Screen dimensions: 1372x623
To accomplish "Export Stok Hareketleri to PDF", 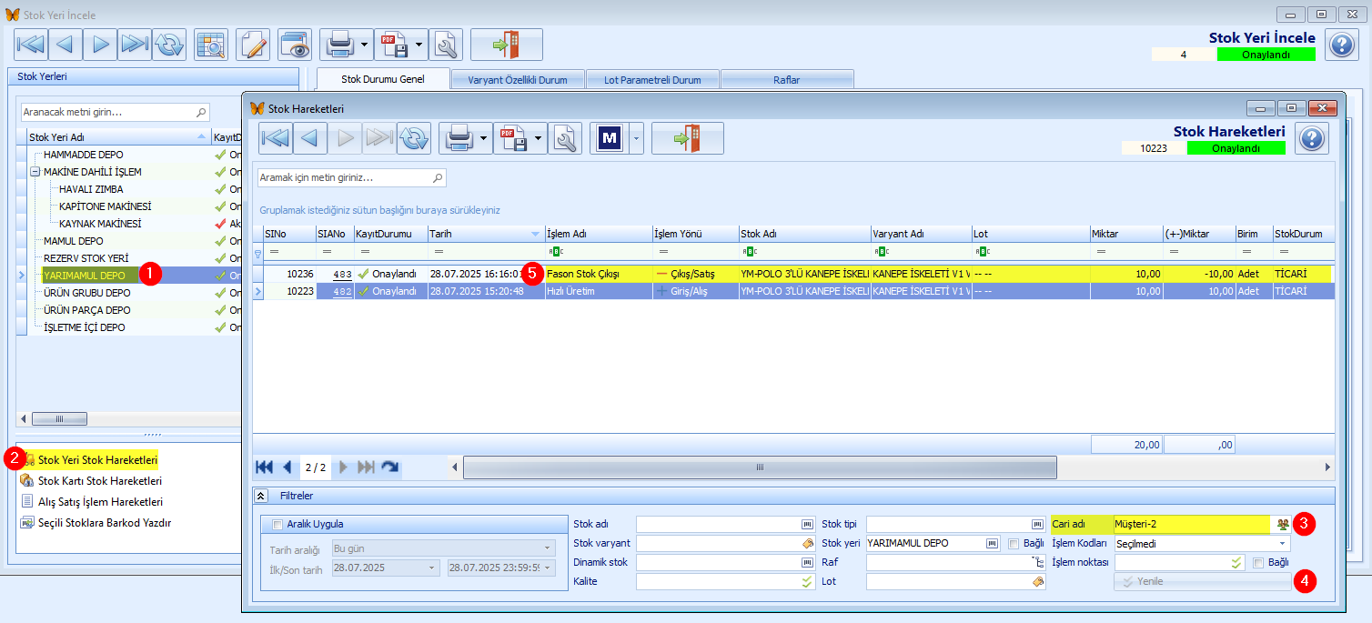I will [x=513, y=138].
